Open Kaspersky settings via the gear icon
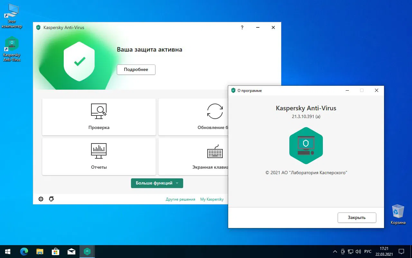Screen dimensions: 412x258 [41, 199]
